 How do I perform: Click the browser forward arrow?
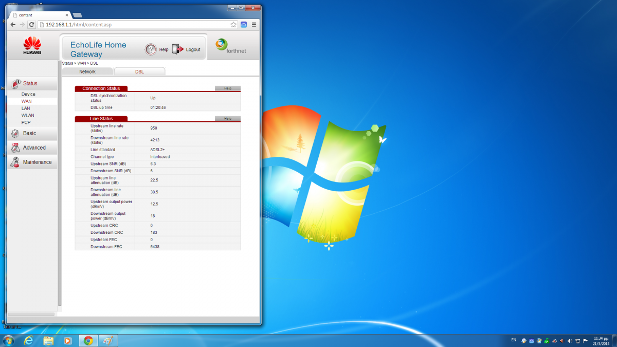click(22, 24)
